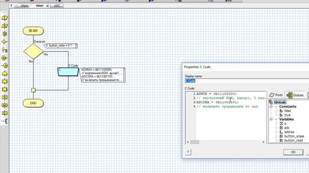Click the small yellow junction node above END
This screenshot has height=173, width=309.
point(33,90)
